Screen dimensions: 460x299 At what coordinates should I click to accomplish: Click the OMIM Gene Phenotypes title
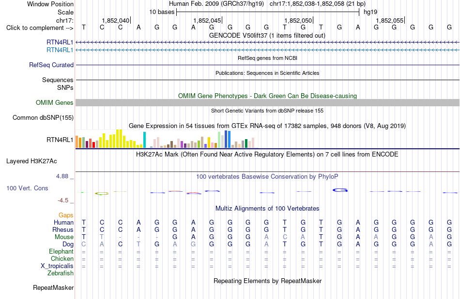click(x=268, y=96)
